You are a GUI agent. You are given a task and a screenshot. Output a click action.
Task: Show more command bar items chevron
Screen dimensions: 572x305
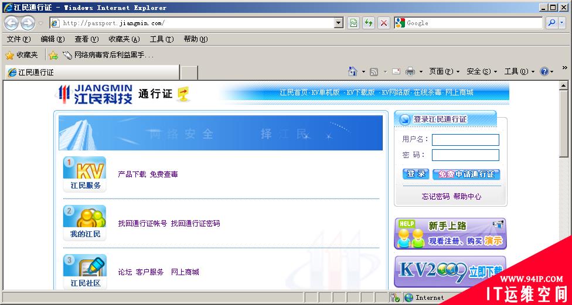pos(565,68)
